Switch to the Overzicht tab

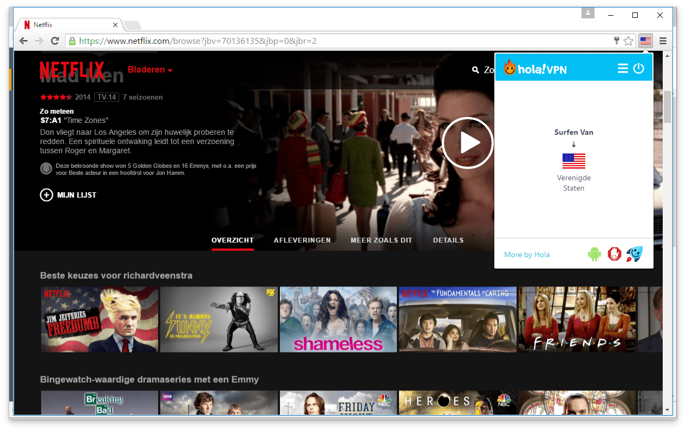pyautogui.click(x=233, y=240)
